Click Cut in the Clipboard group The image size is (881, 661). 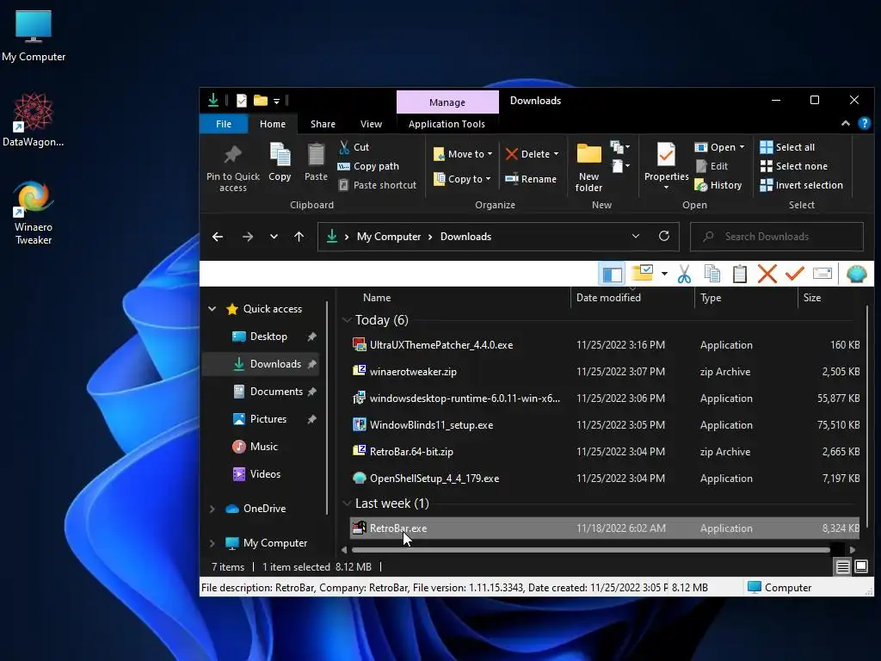(354, 147)
